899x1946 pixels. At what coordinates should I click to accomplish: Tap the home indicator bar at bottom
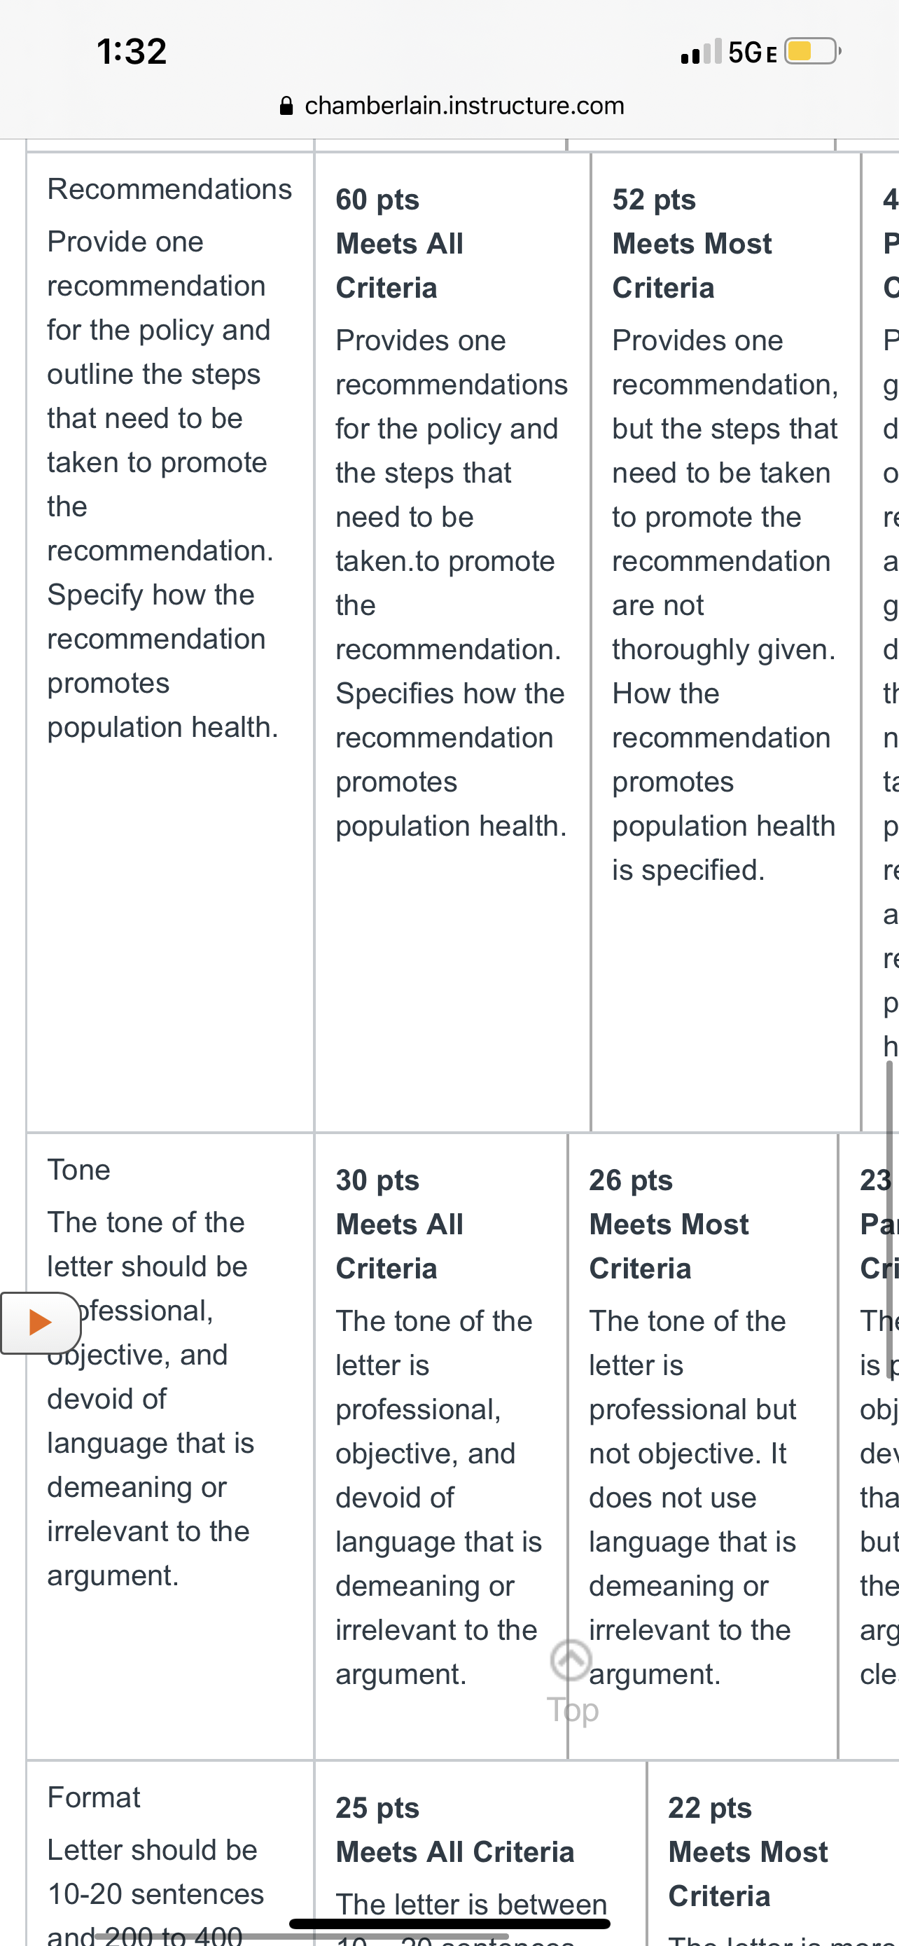[x=450, y=1924]
